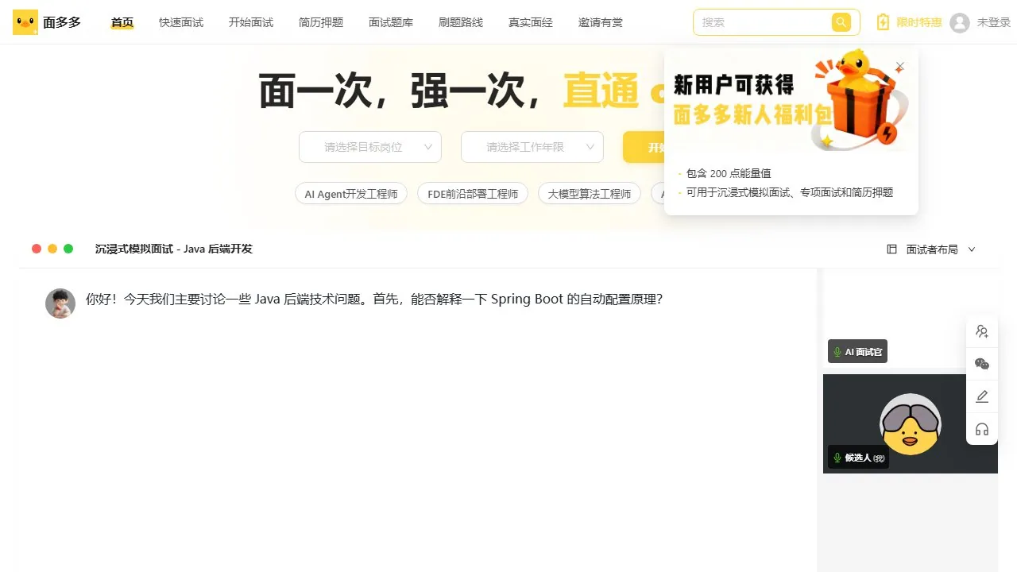The height and width of the screenshot is (572, 1017).
Task: Click the 新人福利包 gift box image
Action: click(x=860, y=99)
